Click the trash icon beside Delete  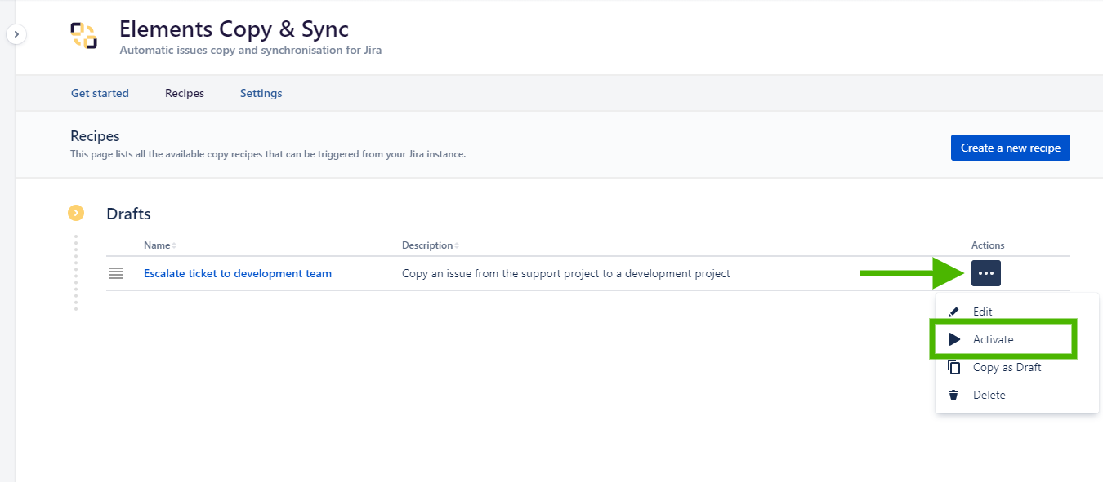(954, 394)
